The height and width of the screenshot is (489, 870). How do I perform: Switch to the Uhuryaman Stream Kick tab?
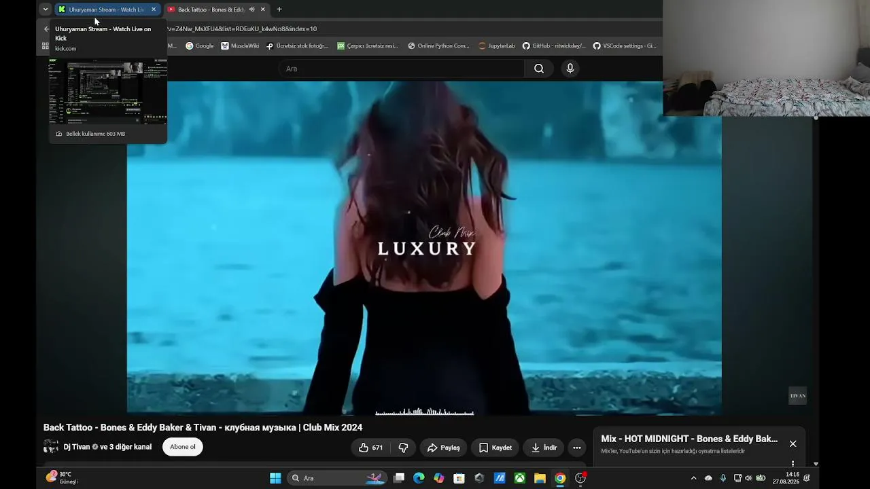(107, 10)
